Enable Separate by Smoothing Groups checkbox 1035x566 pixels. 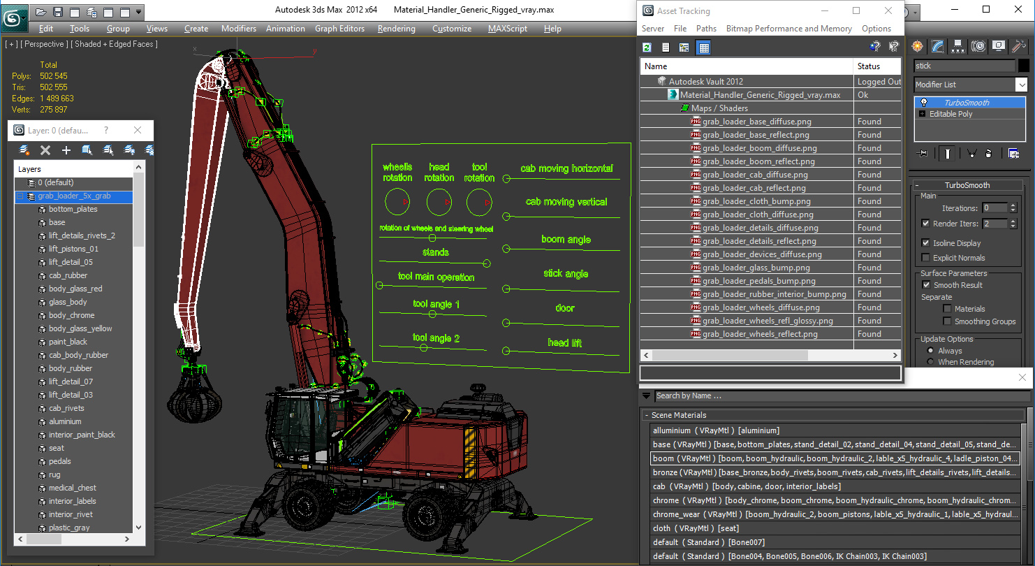coord(947,321)
